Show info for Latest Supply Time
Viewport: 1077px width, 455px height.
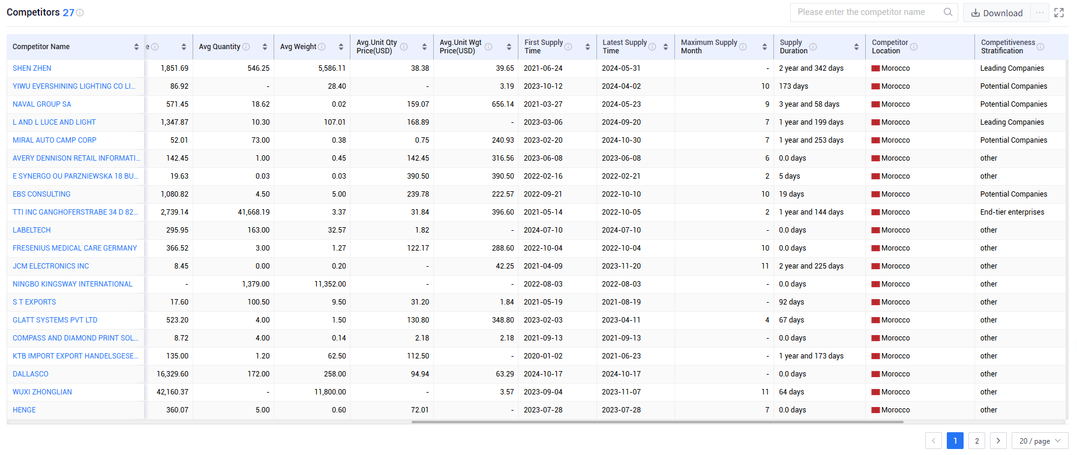coord(652,47)
